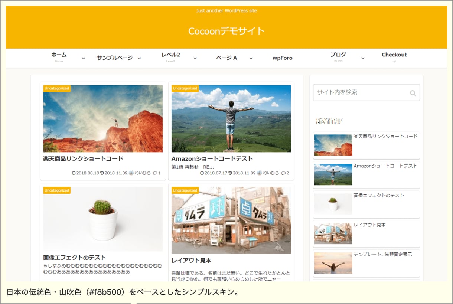Screen dimensions: 453x304
Task: Click the search magnifier icon
Action: (413, 93)
